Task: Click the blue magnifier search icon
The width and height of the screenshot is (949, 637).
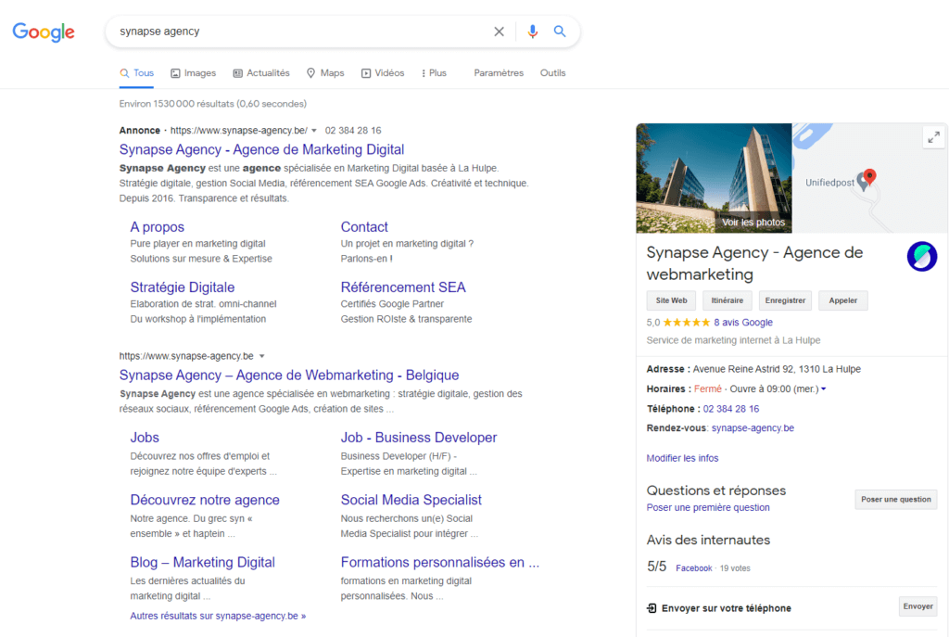Action: 560,31
